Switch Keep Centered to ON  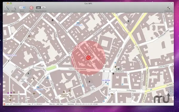click(x=43, y=8)
